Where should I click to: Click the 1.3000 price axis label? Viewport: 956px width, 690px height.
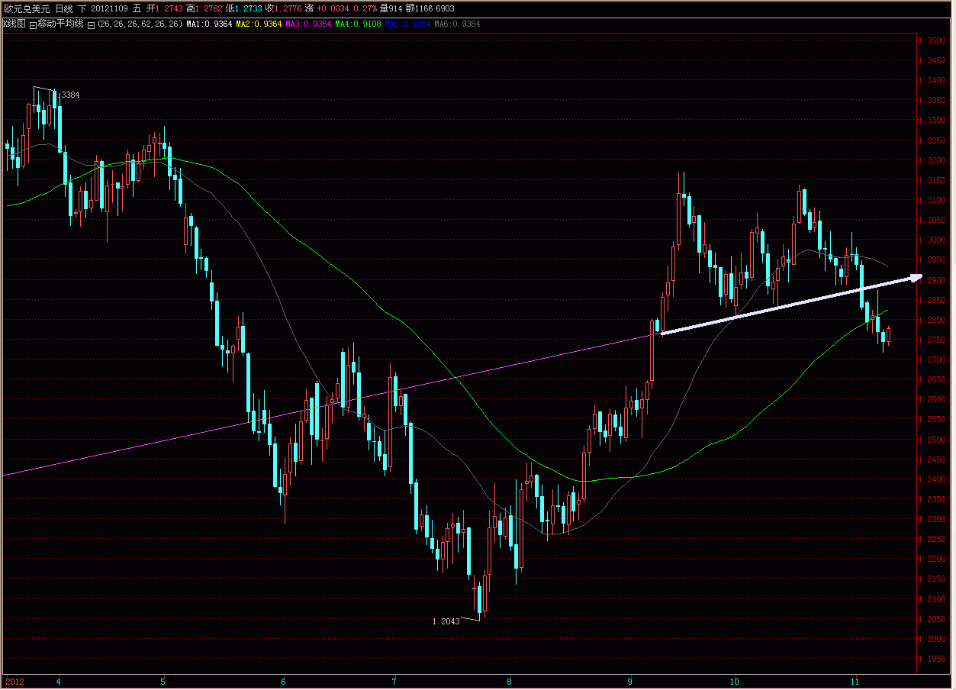(x=934, y=240)
